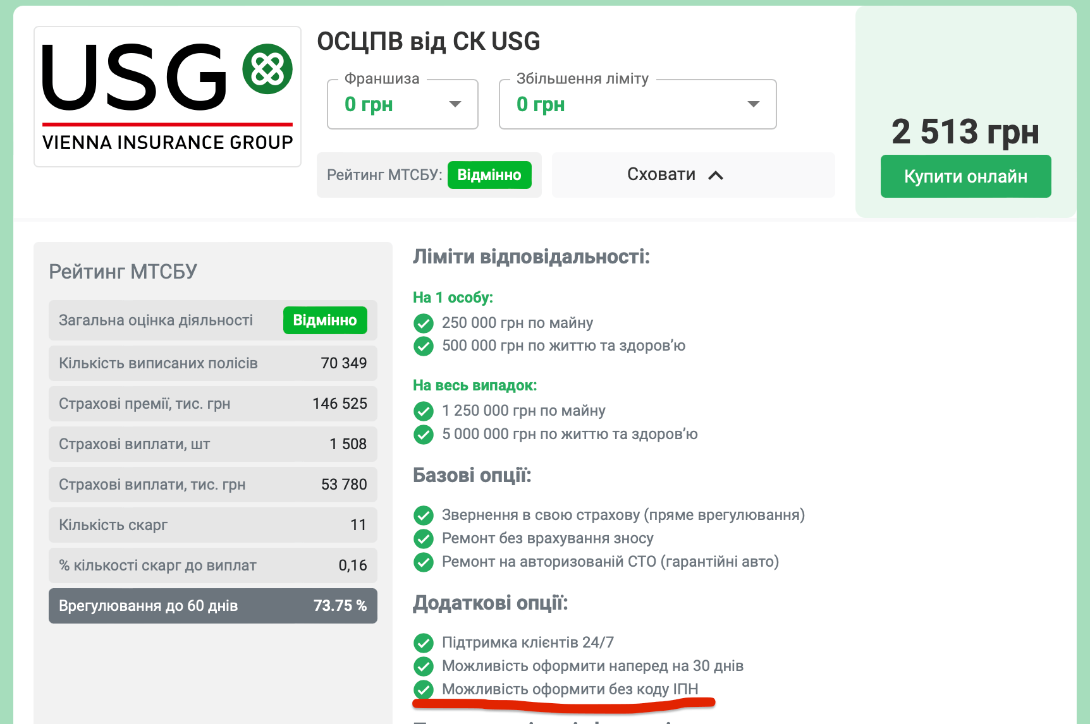The image size is (1090, 724).
Task: Open the Збільшення ліміту dropdown
Action: pyautogui.click(x=638, y=104)
